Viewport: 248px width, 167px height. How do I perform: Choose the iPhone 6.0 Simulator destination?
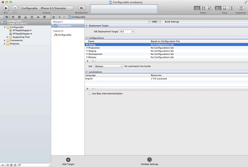[53, 8]
